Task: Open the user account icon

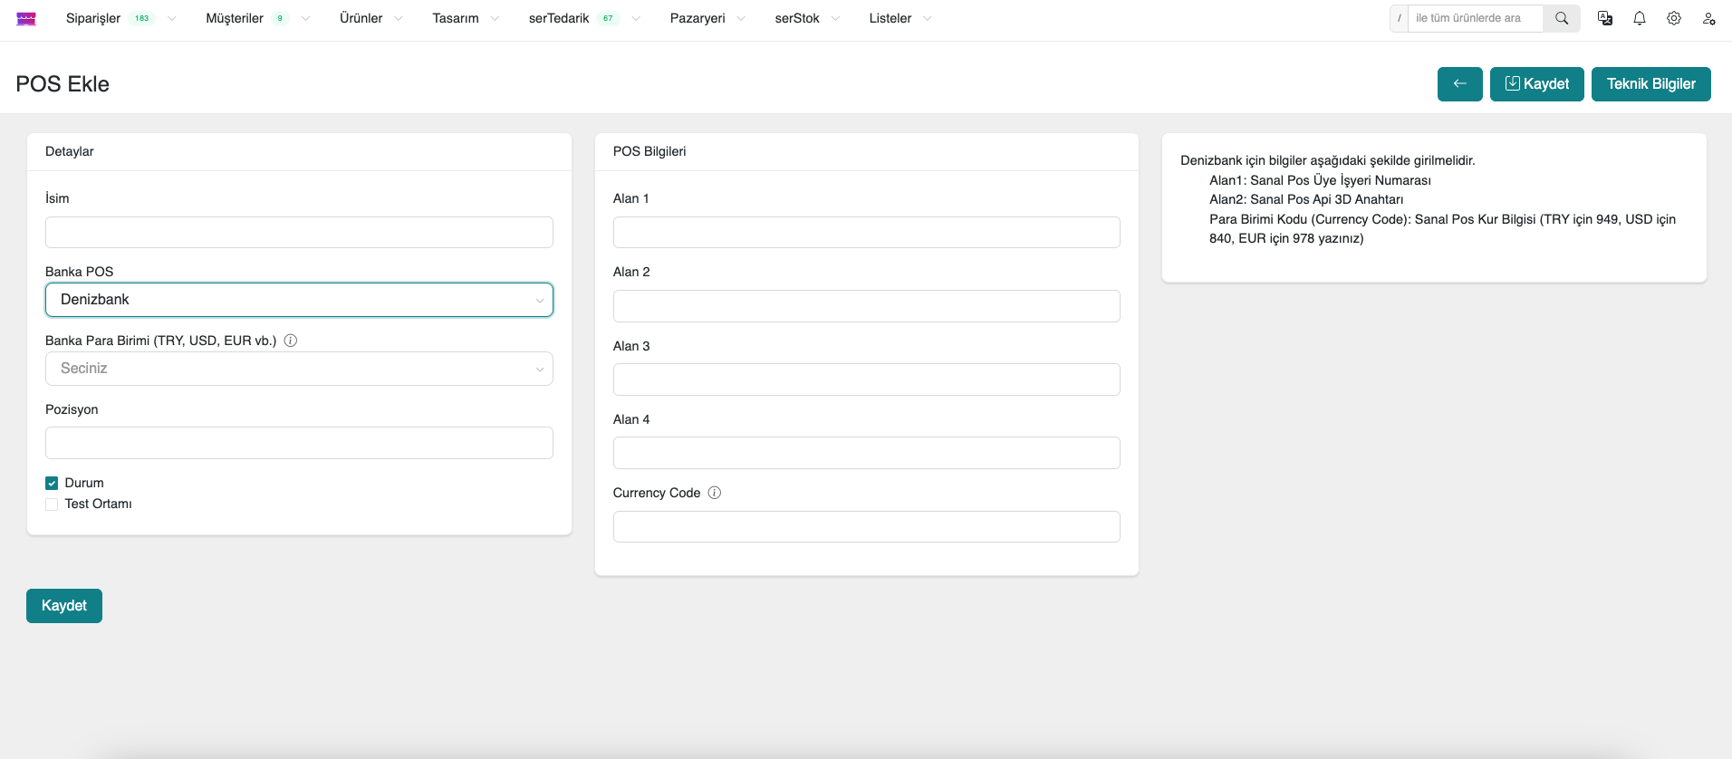Action: click(x=1708, y=18)
